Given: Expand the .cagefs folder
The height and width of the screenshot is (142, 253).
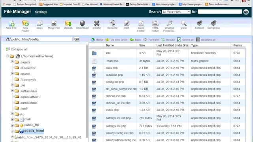Looking at the screenshot, I should pyautogui.click(x=12, y=62).
